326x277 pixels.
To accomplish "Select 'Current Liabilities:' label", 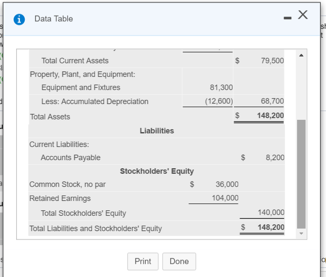I will coord(59,144).
